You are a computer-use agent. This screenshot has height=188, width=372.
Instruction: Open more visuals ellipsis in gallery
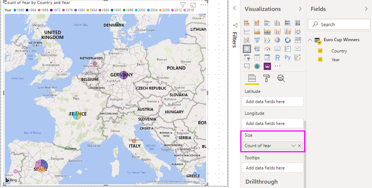pyautogui.click(x=277, y=66)
